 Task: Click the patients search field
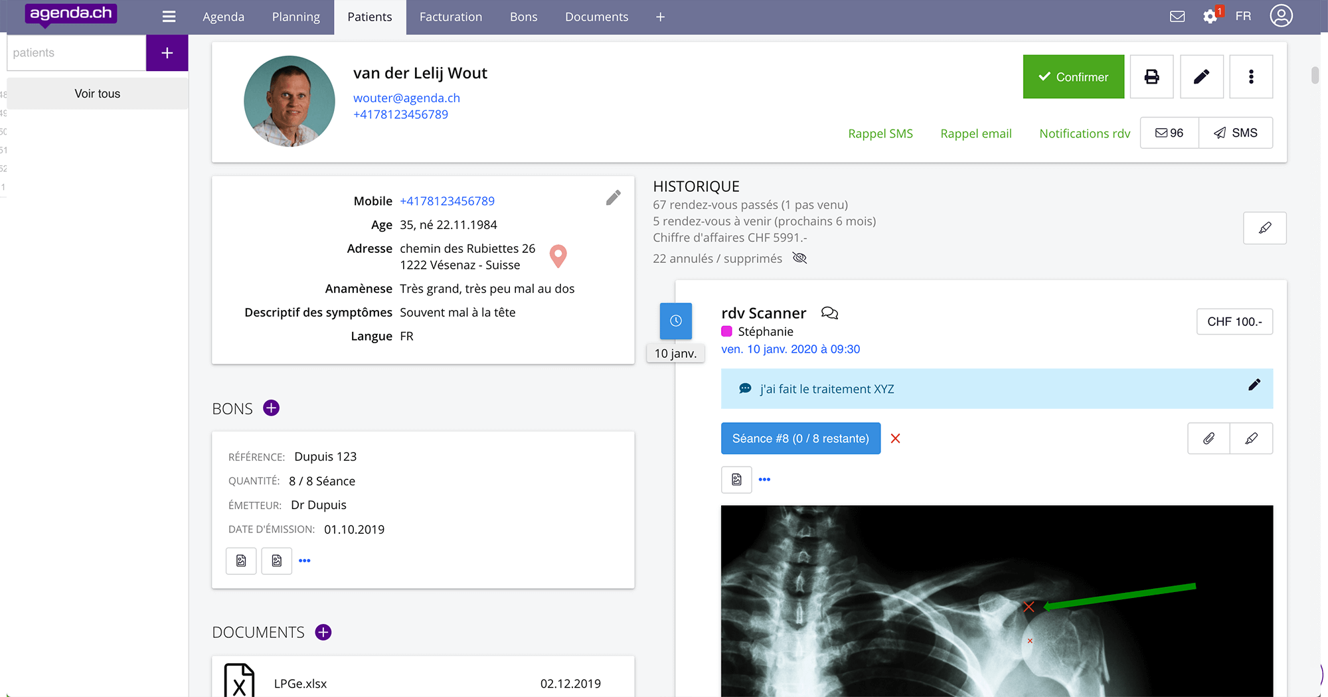click(76, 52)
